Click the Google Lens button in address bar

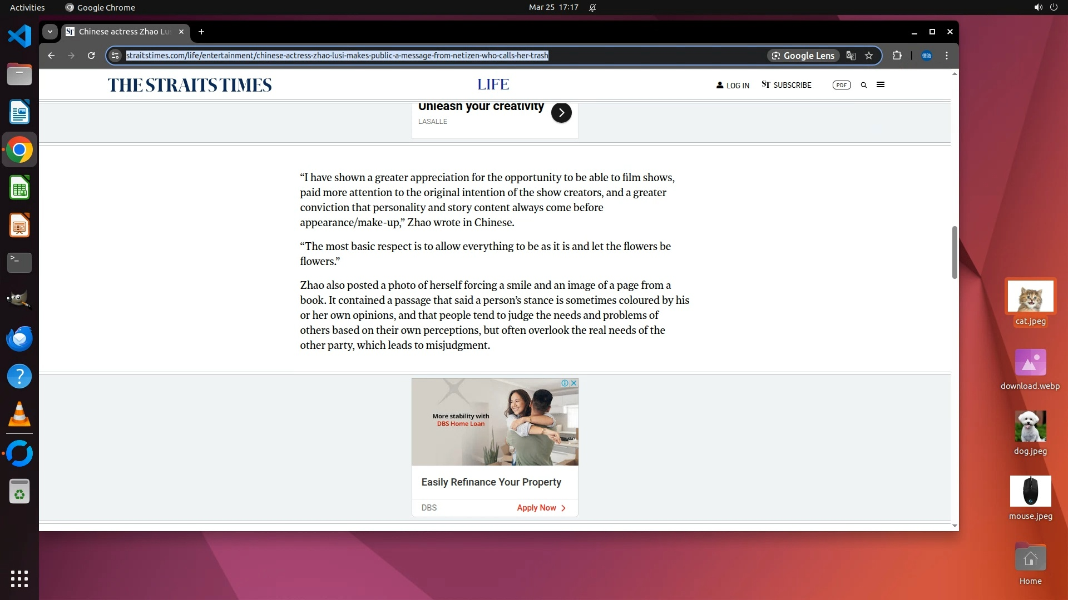coord(803,56)
